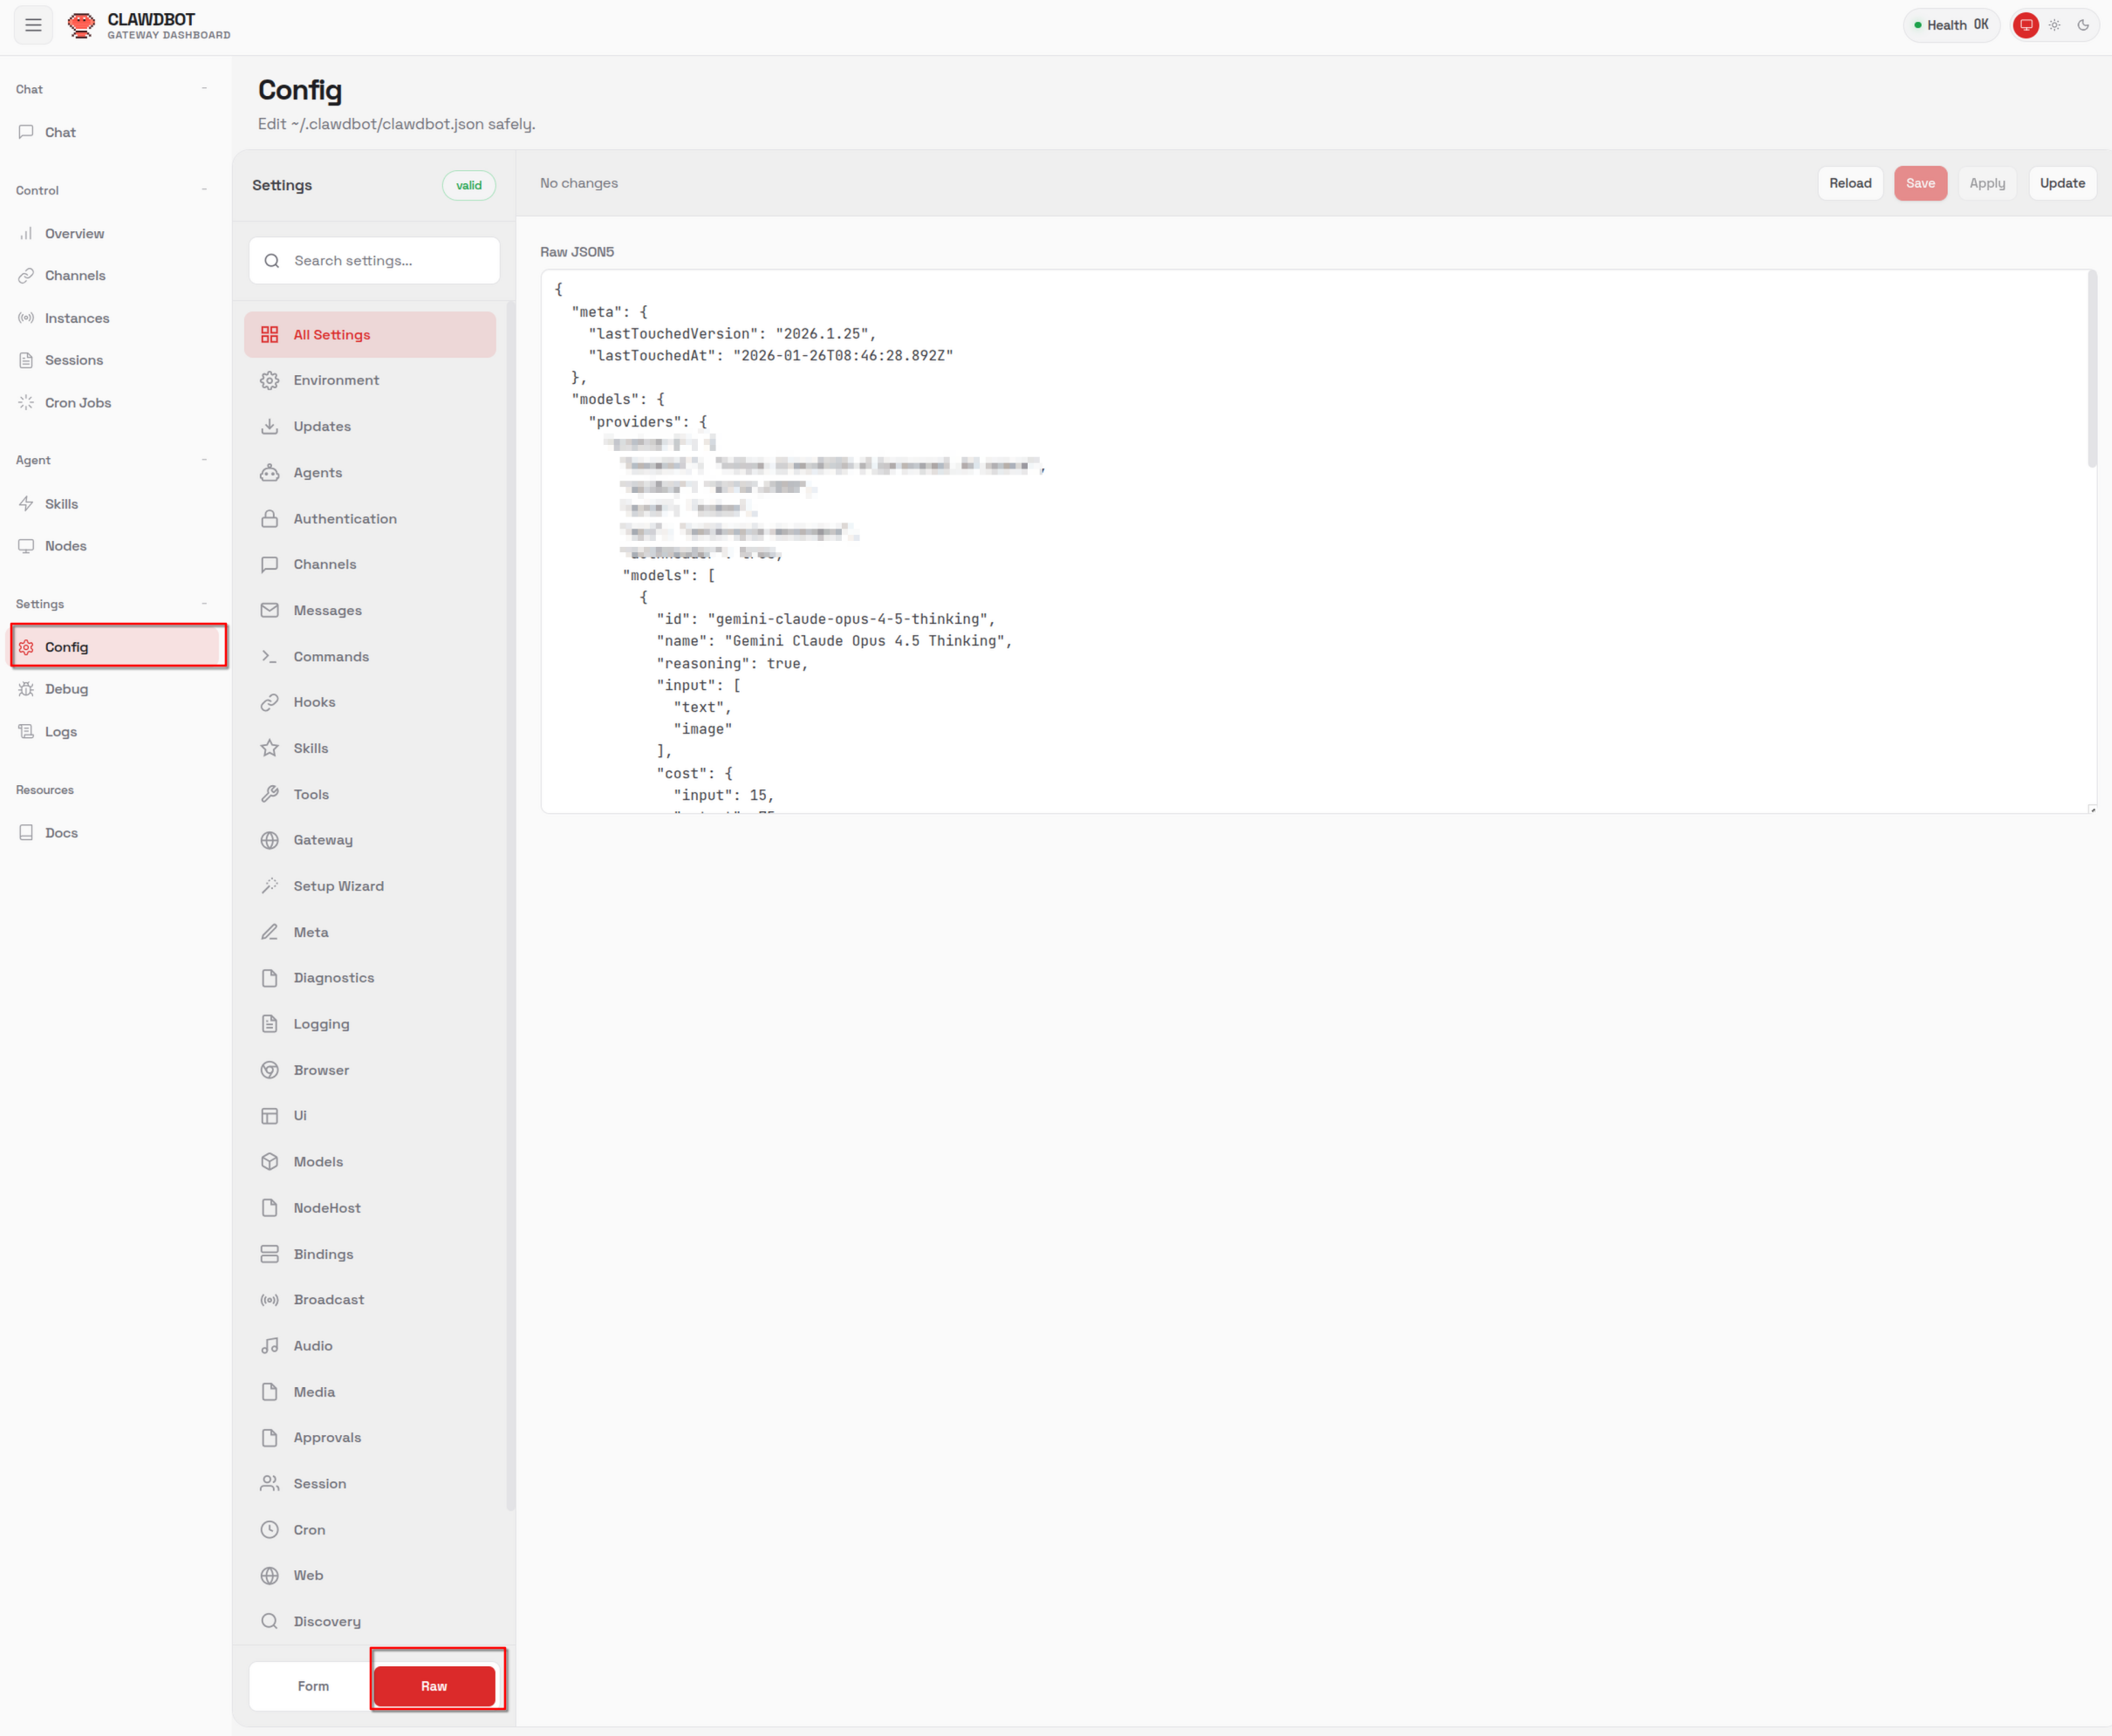Click the Raw JSON5 editor scrollbar

pos(2091,370)
